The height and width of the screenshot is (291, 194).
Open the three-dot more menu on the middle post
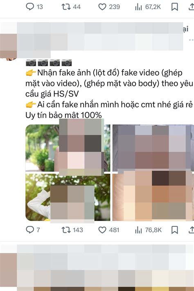tap(192, 40)
